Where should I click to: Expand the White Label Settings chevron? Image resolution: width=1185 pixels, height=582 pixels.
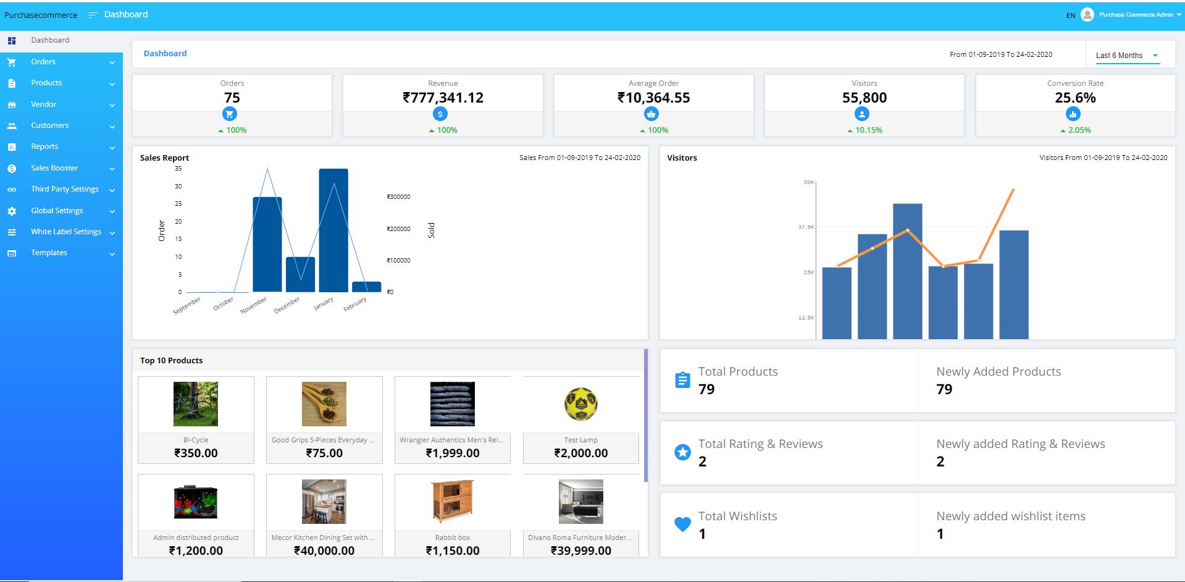112,233
